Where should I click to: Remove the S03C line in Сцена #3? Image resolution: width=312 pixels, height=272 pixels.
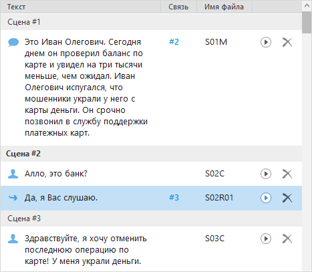point(287,239)
